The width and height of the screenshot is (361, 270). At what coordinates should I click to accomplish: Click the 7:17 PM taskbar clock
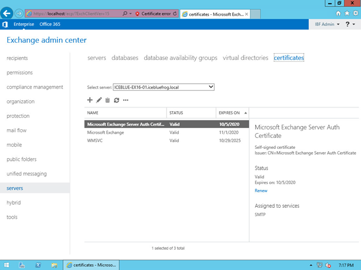(346, 265)
